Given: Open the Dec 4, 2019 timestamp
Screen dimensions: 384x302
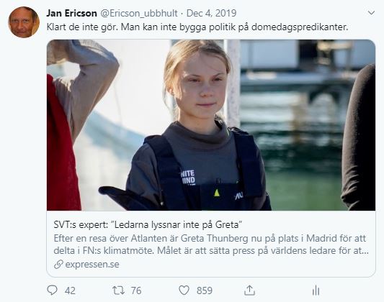Looking at the screenshot, I should (211, 13).
